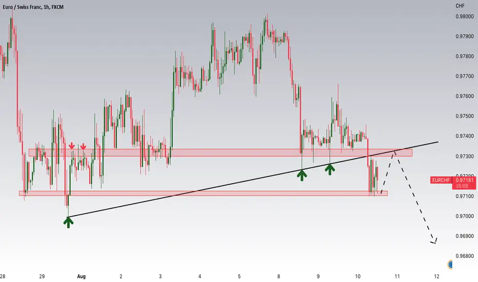The width and height of the screenshot is (478, 282).
Task: Click the 0.97500 price axis label
Action: click(465, 116)
